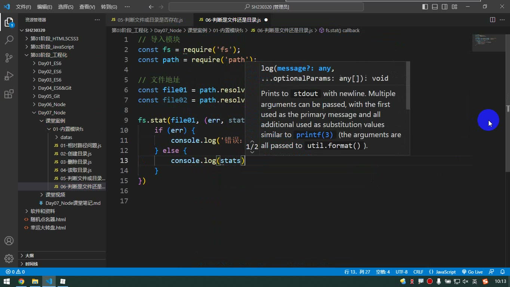Click the feedback icon in status bar

pos(492,272)
